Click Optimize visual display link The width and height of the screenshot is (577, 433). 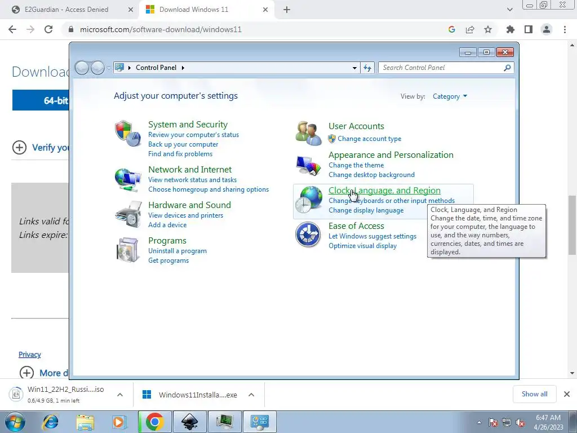(362, 246)
